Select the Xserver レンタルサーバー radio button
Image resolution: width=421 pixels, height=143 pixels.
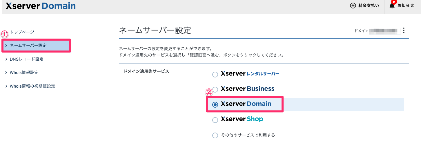[215, 75]
